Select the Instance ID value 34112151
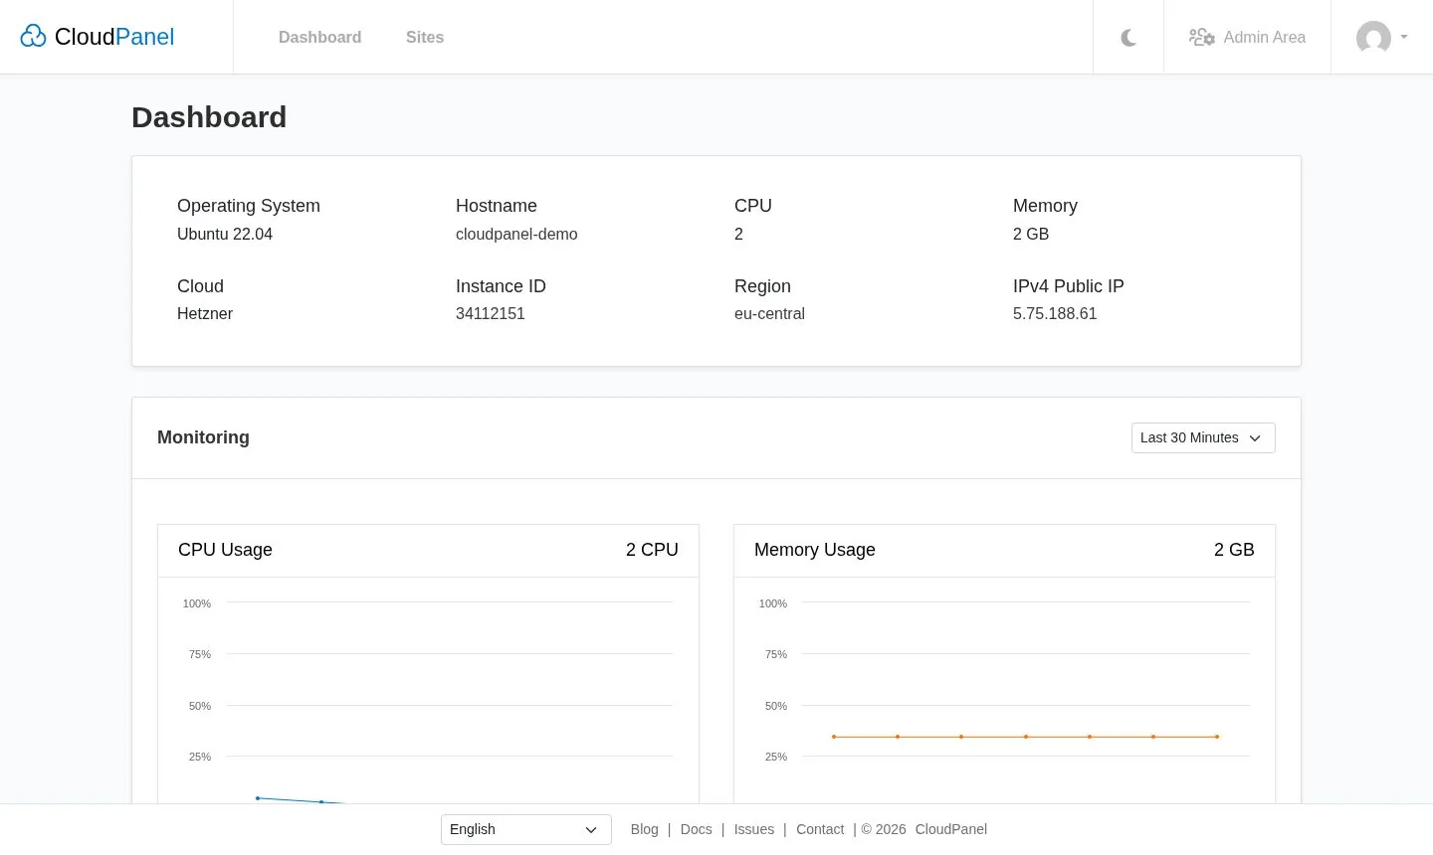1433x855 pixels. 491,313
